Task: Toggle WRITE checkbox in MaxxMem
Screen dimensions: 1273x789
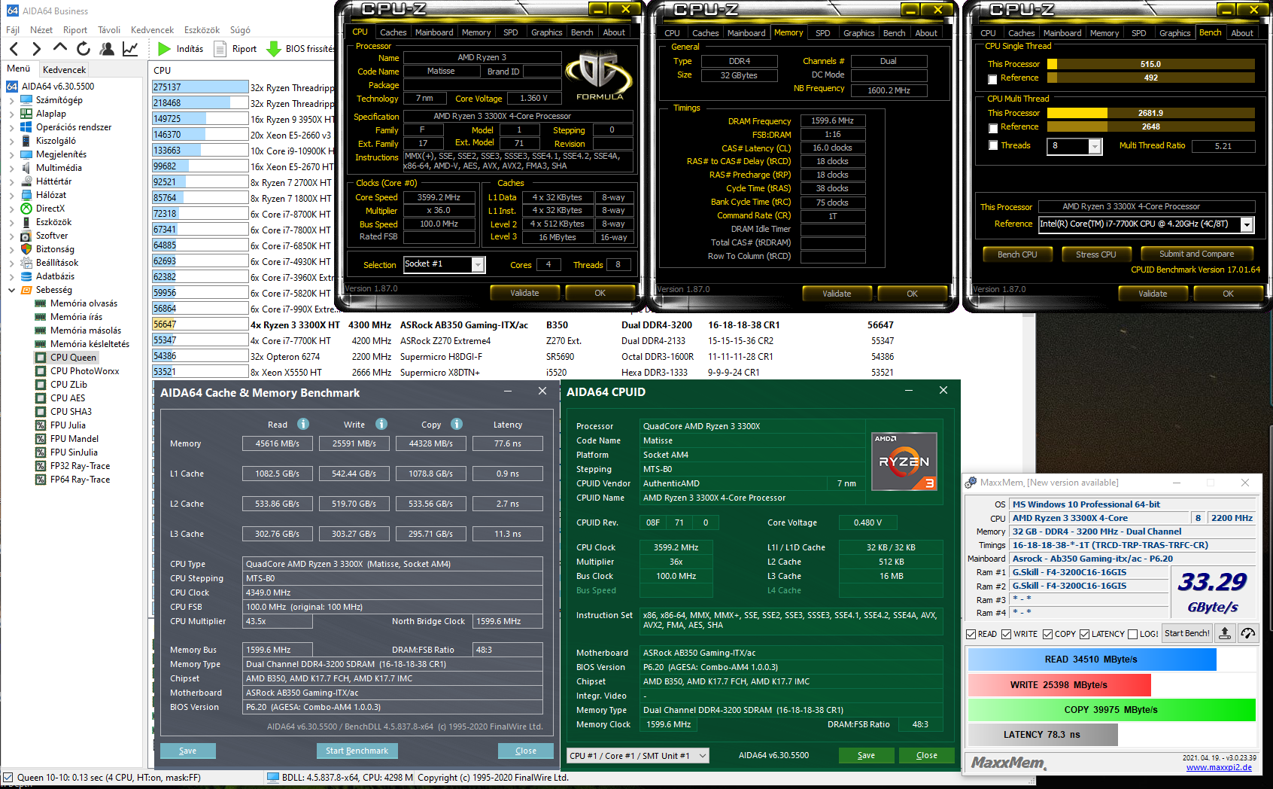Action: coord(1007,634)
